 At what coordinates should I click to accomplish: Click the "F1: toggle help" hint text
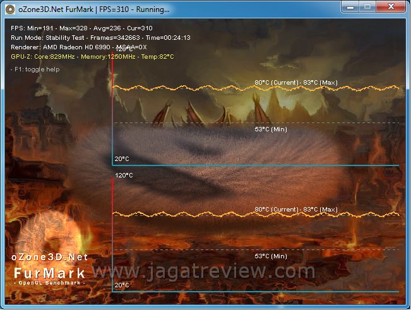35,69
